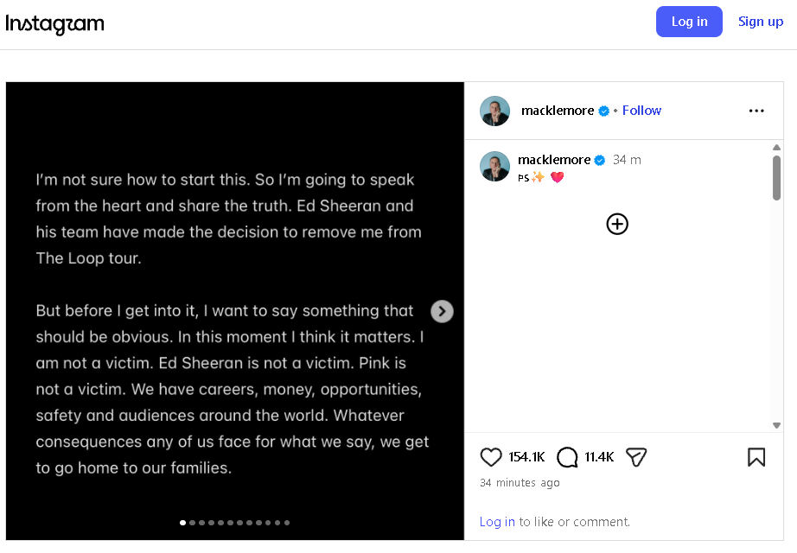The image size is (797, 553).
Task: Click the comments scrollbar down arrow
Action: (776, 425)
